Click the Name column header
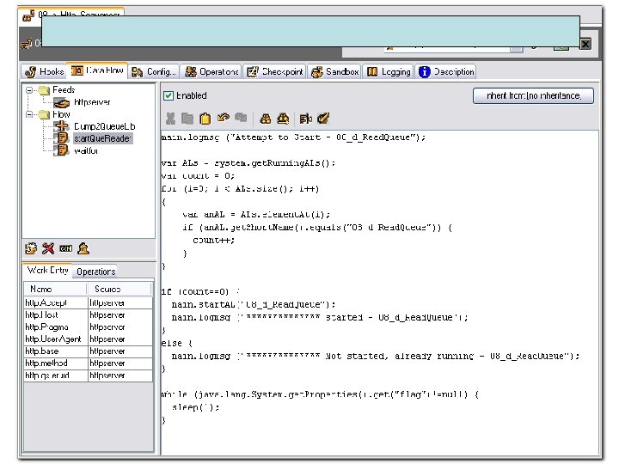Screen dimensions: 619x464 point(55,289)
